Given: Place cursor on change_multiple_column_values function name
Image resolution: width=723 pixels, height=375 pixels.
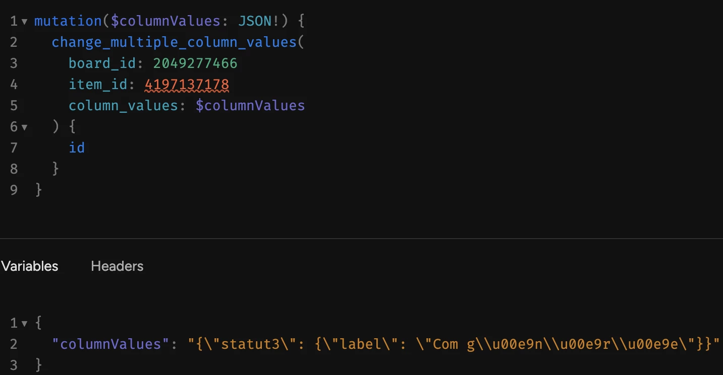Looking at the screenshot, I should (174, 42).
